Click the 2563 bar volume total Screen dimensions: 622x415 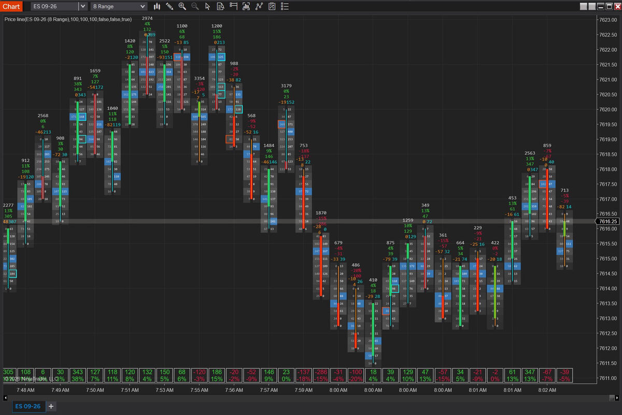pos(530,153)
